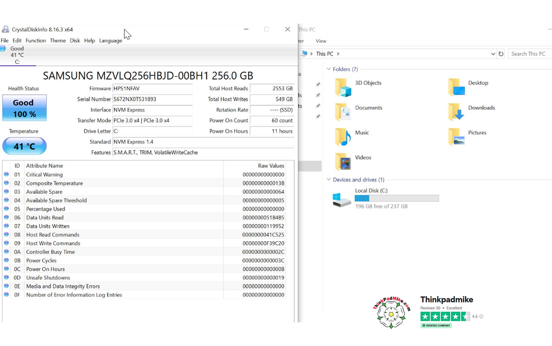
Task: Refresh the This PC window
Action: tap(501, 54)
